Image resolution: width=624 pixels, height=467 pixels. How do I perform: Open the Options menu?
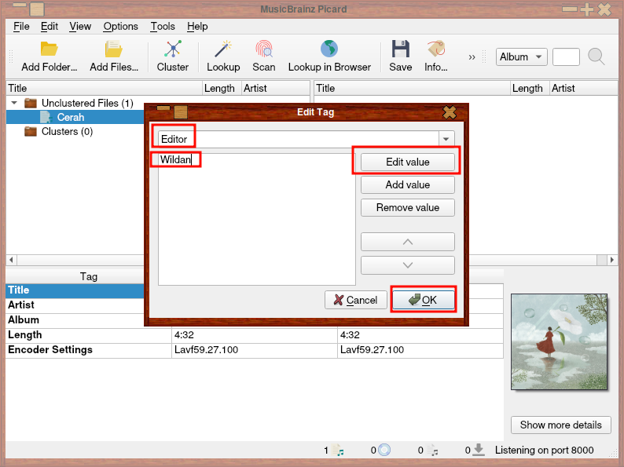[120, 26]
